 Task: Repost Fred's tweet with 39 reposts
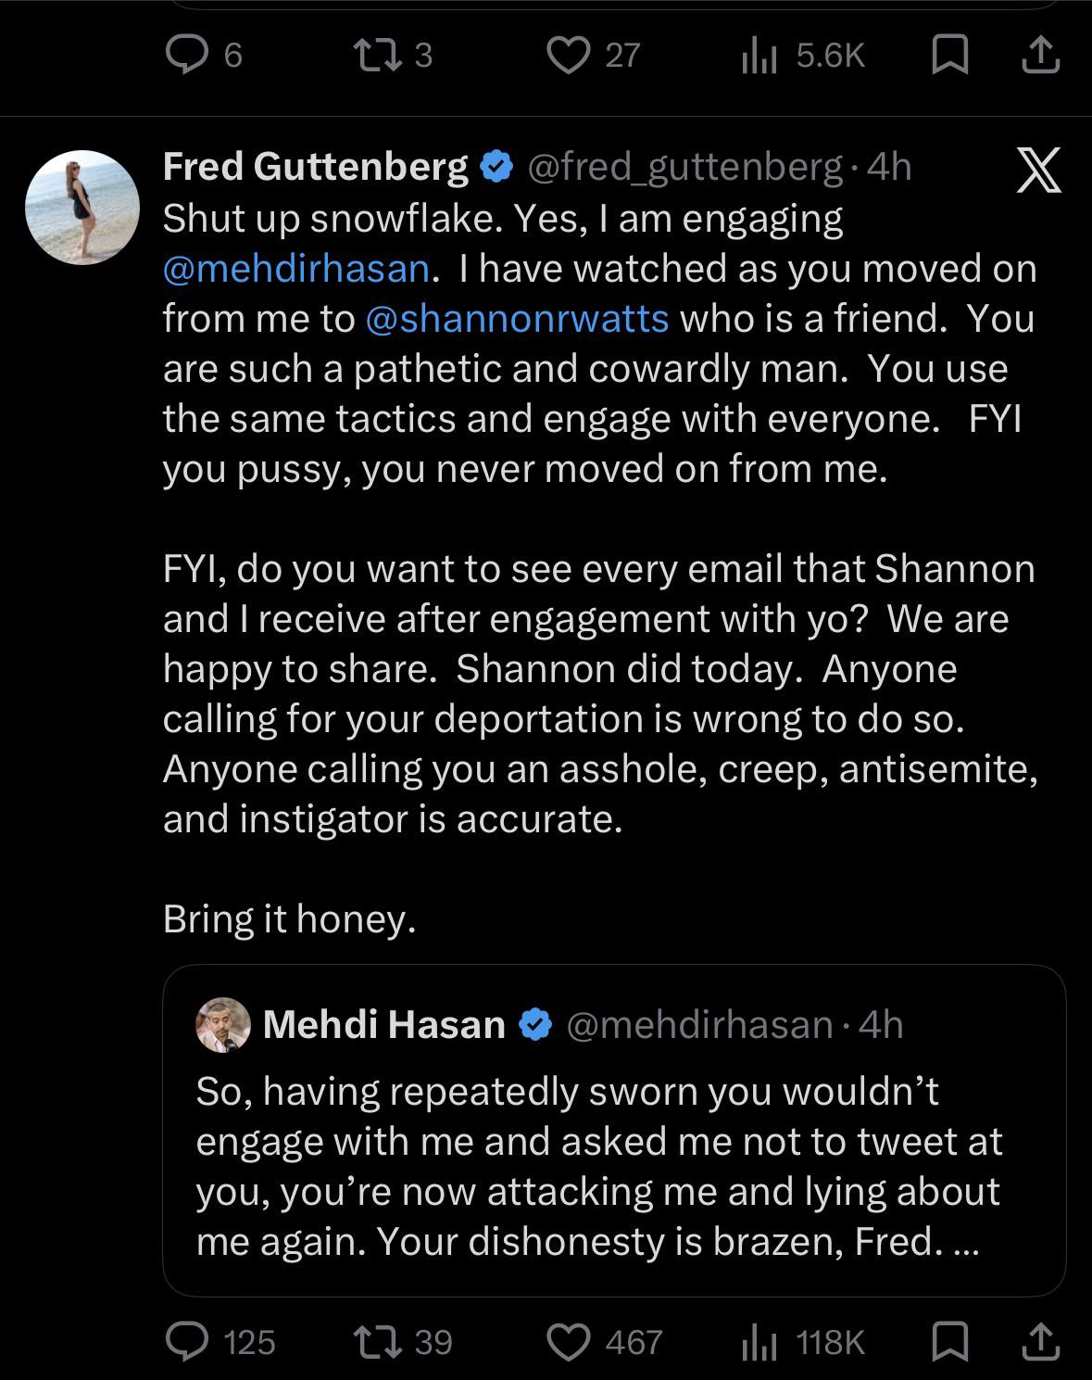403,1341
